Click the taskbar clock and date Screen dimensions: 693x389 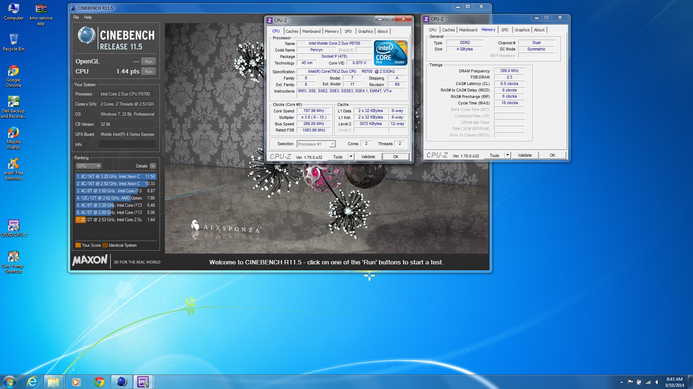[674, 382]
